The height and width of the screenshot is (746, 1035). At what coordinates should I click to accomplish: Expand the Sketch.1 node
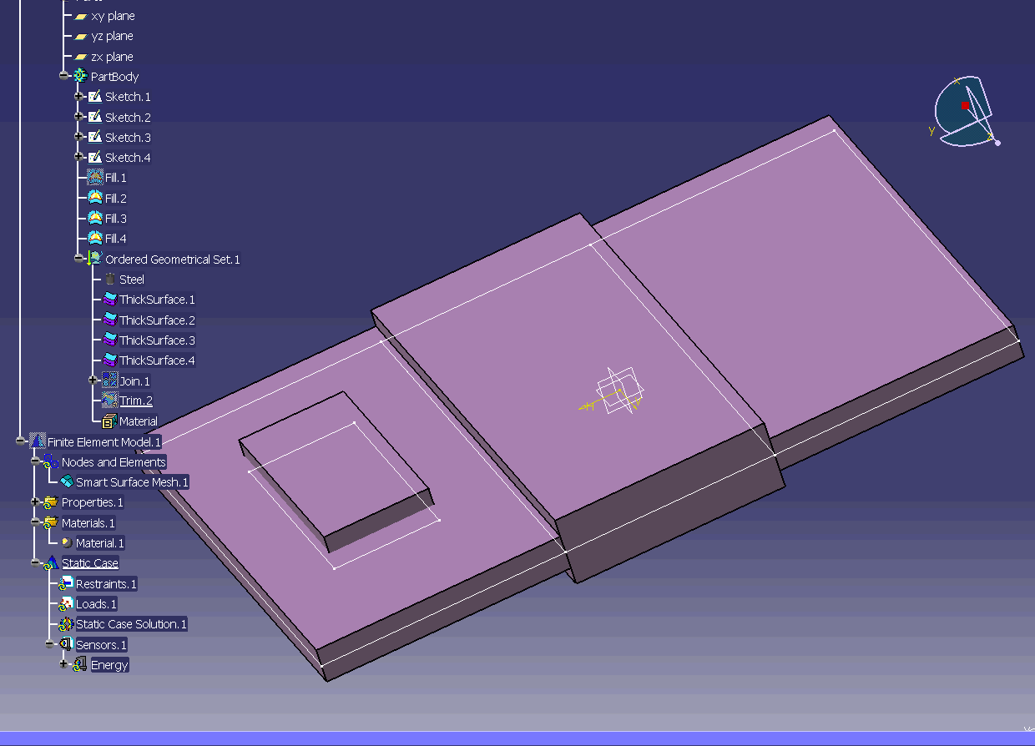tap(78, 97)
